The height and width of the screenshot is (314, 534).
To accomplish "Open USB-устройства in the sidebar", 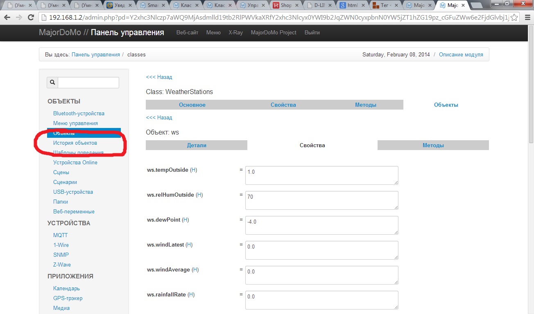I will click(x=73, y=192).
